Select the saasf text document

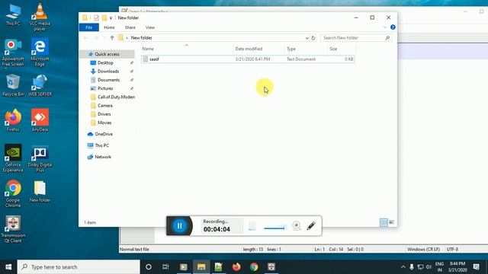(x=248, y=59)
